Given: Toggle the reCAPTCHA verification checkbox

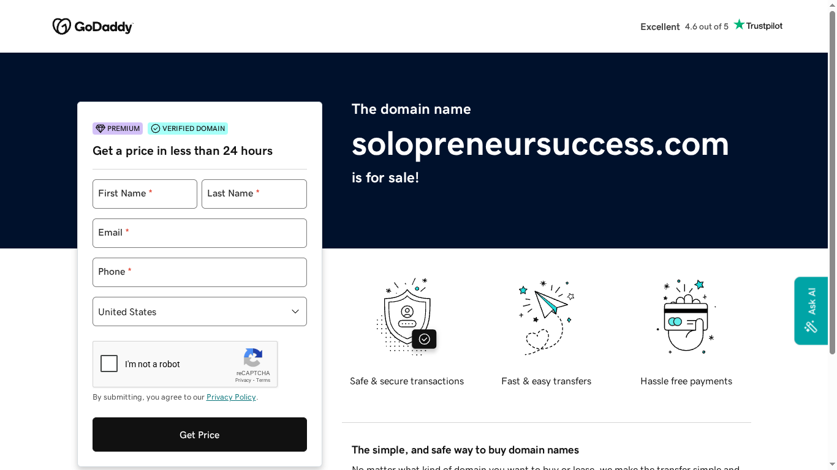Looking at the screenshot, I should click(109, 364).
